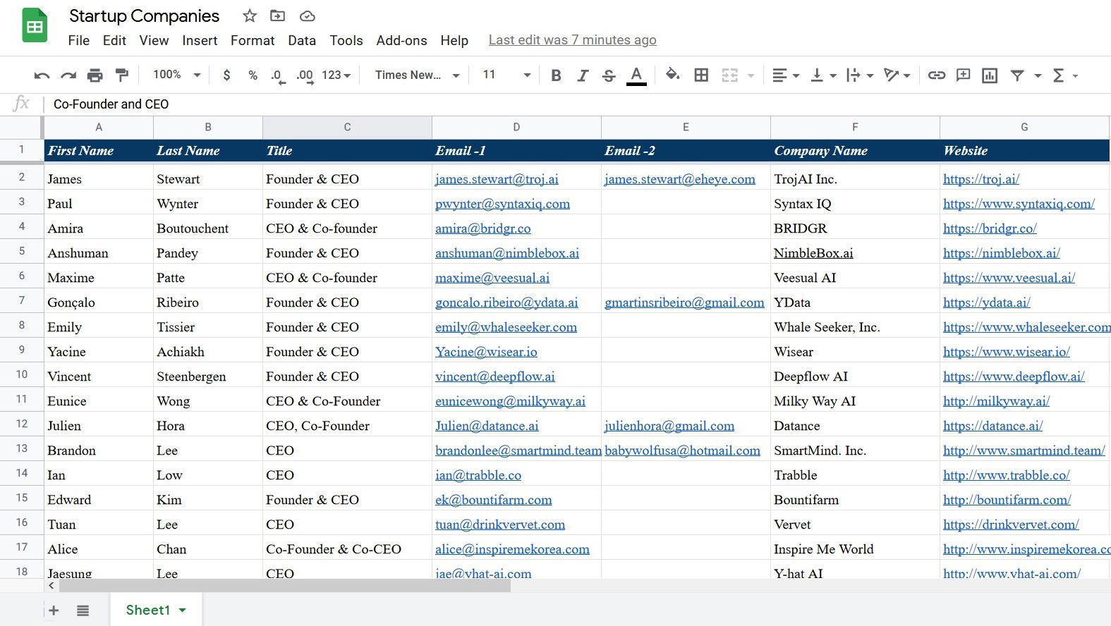Open the zoom level dropdown
This screenshot has height=626, width=1111.
click(x=176, y=75)
